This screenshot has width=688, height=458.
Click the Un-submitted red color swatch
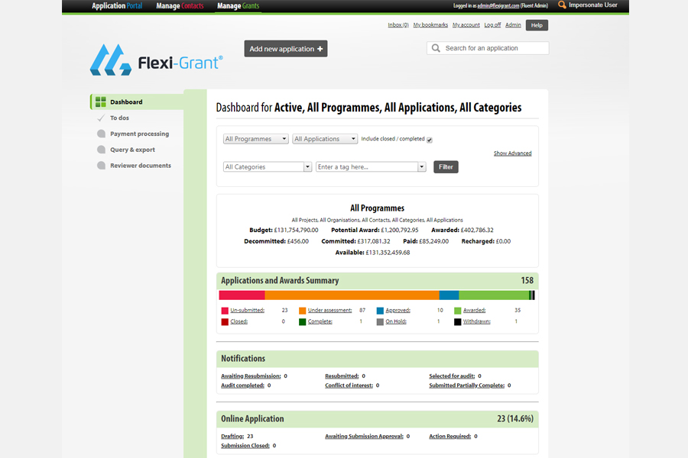point(225,311)
